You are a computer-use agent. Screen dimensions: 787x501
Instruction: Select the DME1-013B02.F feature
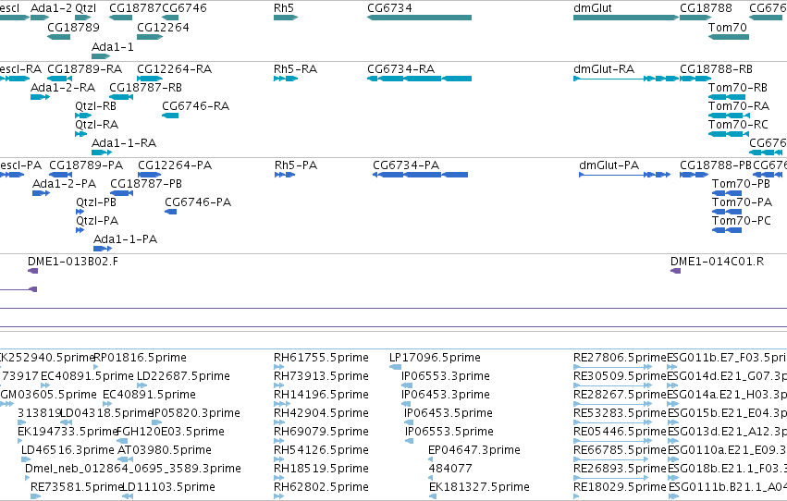[32, 271]
